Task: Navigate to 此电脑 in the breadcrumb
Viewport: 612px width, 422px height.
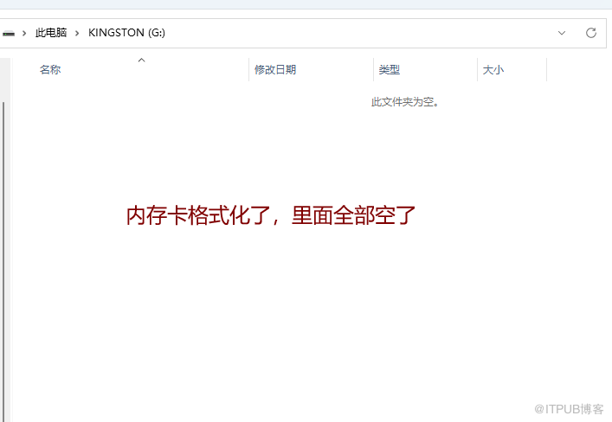Action: (51, 33)
